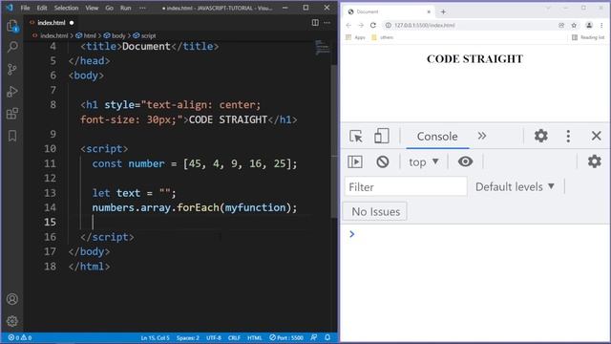This screenshot has width=611, height=344.
Task: Click the index.html breadcrumb item
Action: [x=51, y=35]
